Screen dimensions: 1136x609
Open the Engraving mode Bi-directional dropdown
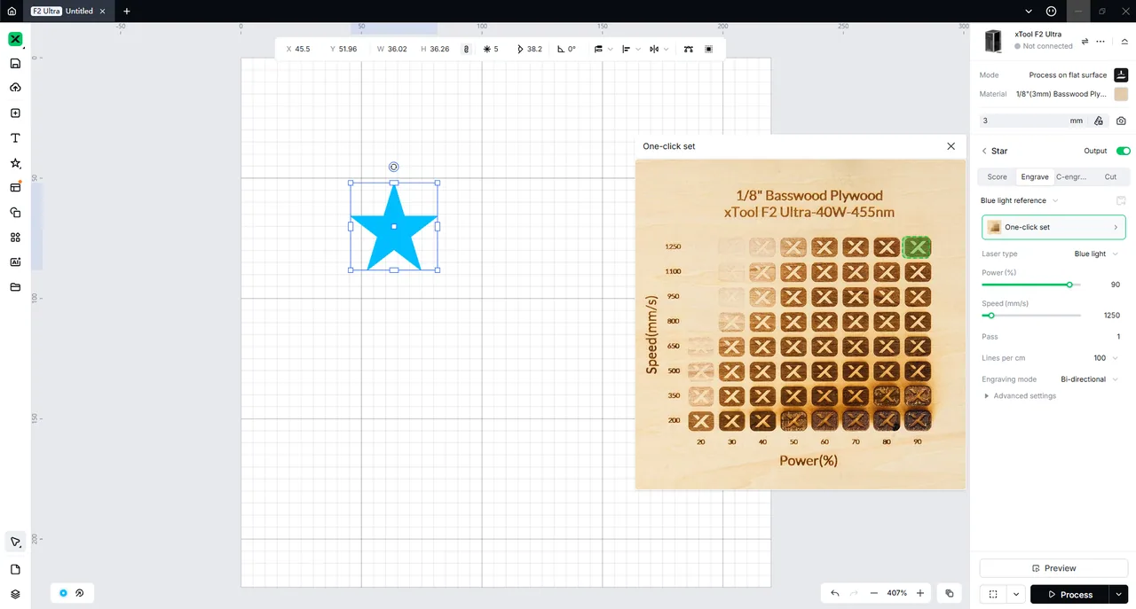[x=1089, y=379]
